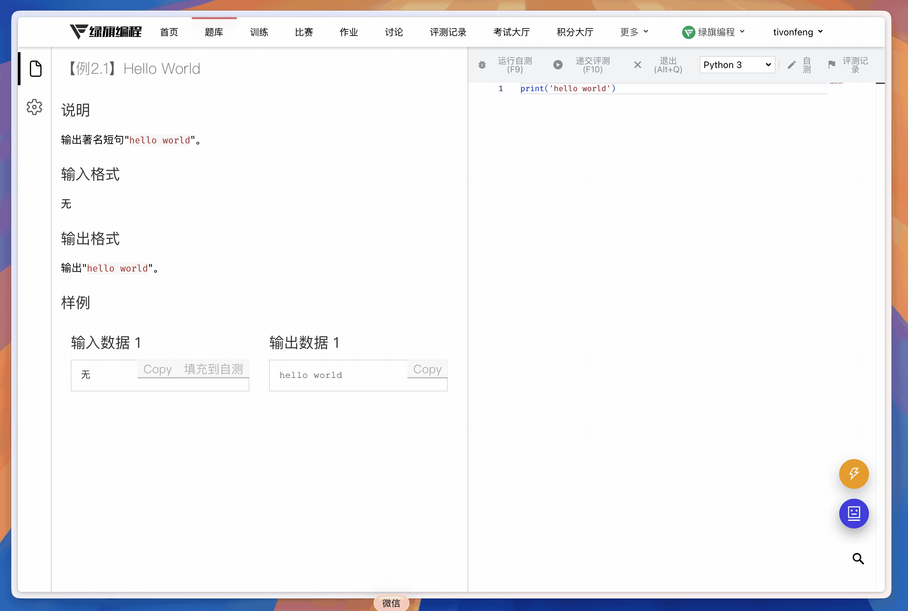
Task: Click the play icon to submit for evaluation
Action: click(558, 65)
